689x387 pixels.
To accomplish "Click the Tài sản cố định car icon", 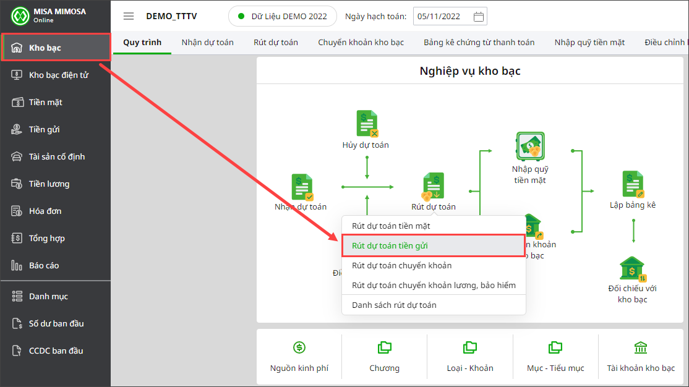I will (x=17, y=157).
